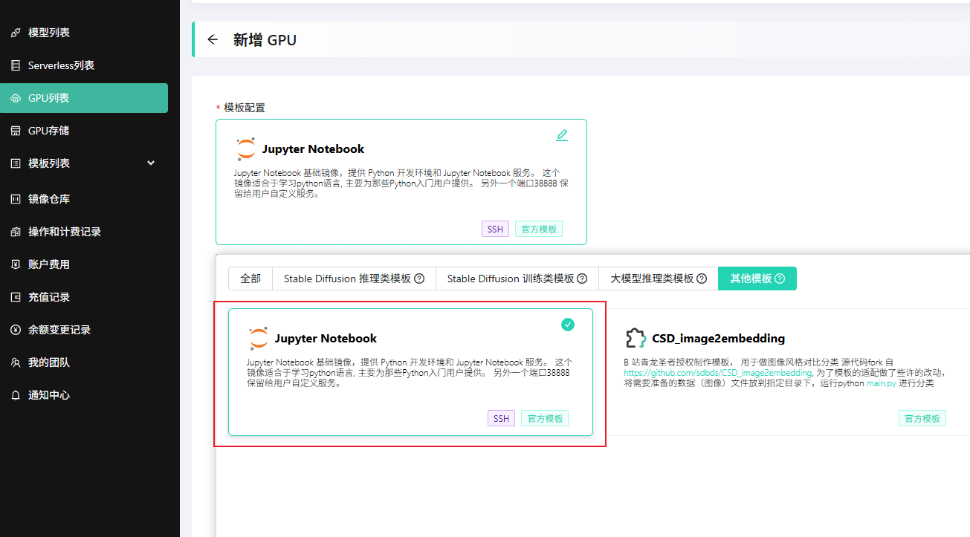Image resolution: width=970 pixels, height=537 pixels.
Task: Open the github.com/sdbds/CSD_image2embedding link
Action: 717,373
